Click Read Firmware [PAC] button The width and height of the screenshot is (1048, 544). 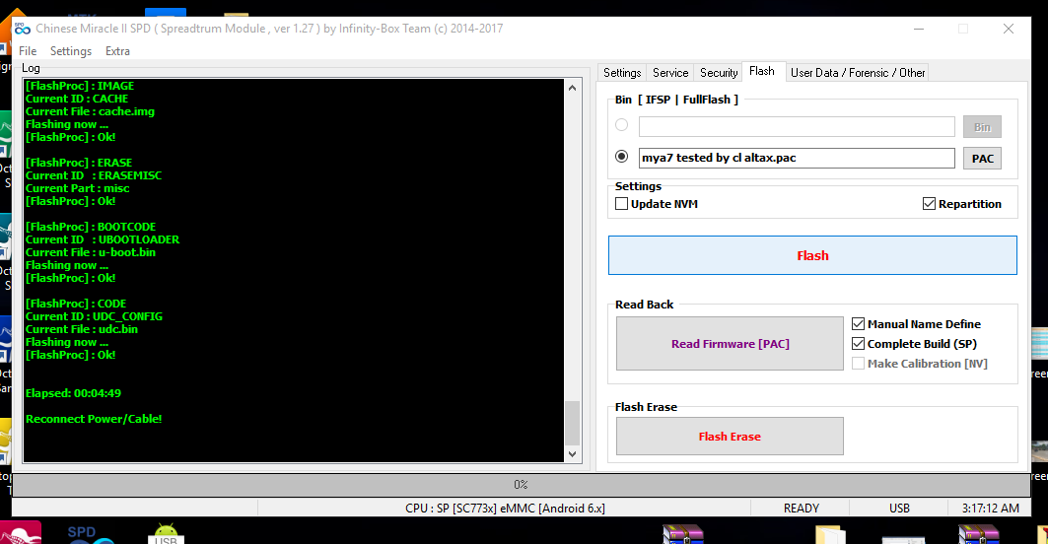click(x=730, y=344)
